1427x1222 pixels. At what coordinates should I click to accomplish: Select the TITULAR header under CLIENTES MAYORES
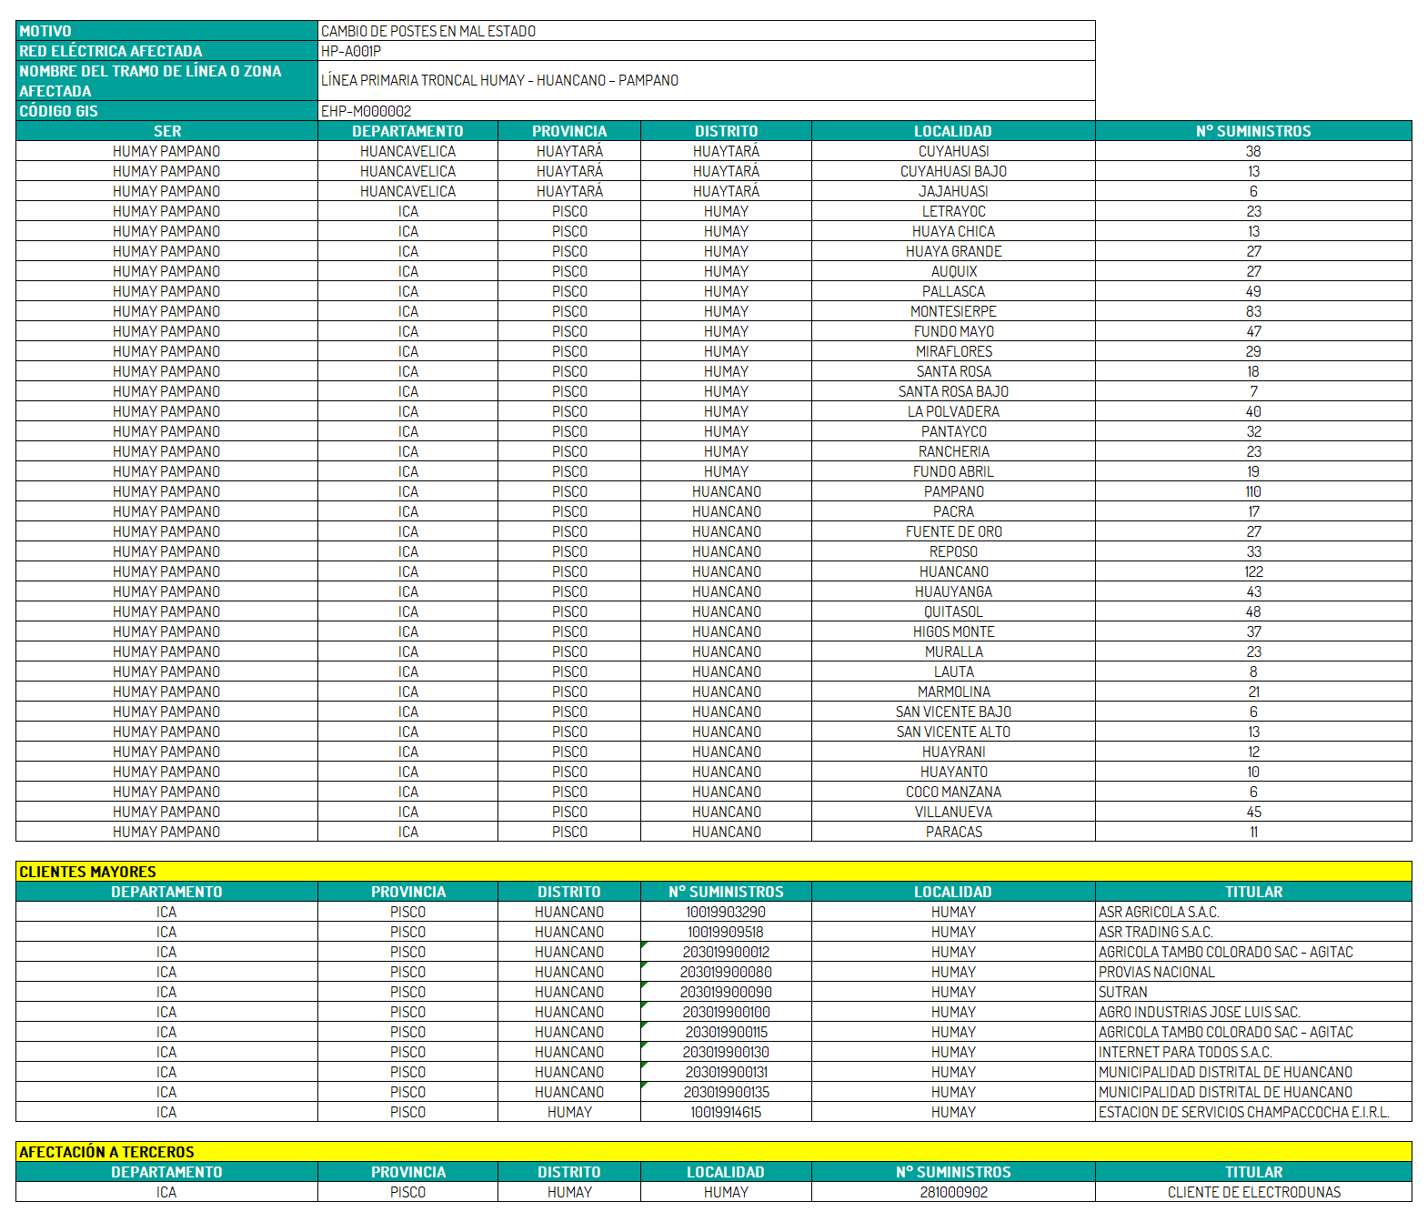[1252, 892]
